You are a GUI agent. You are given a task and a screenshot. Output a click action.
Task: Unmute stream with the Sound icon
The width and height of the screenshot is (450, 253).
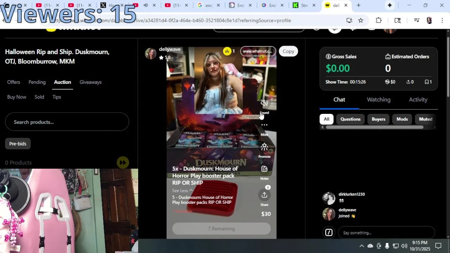264,103
